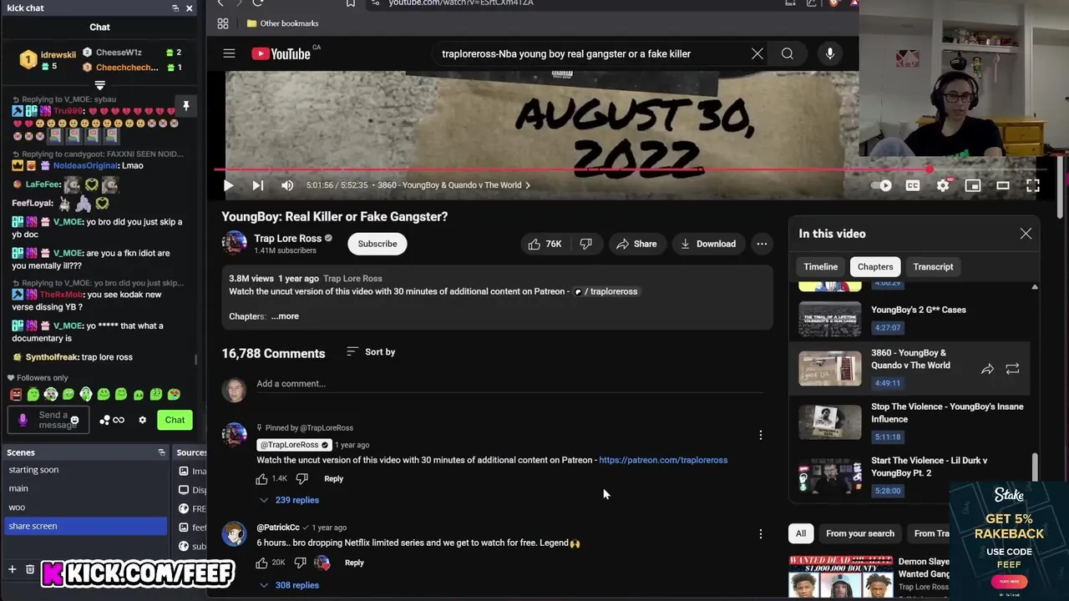
Task: Open Stop The Violence chapter
Action: 913,422
